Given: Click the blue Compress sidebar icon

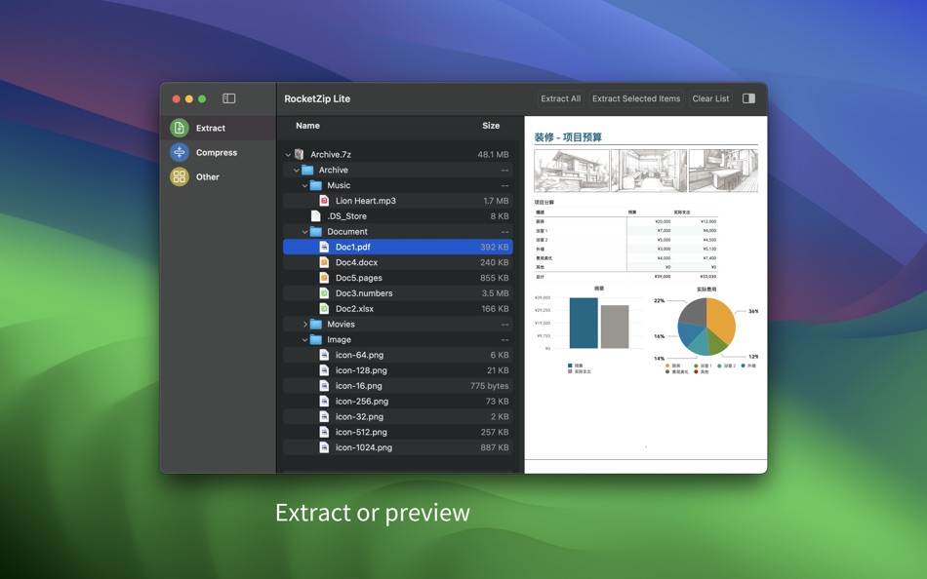Looking at the screenshot, I should tap(180, 152).
